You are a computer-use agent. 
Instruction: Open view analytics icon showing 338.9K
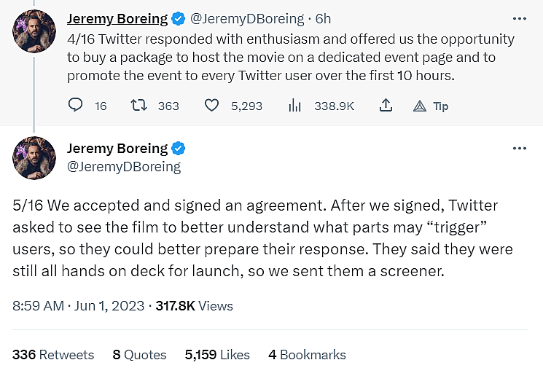tap(295, 106)
